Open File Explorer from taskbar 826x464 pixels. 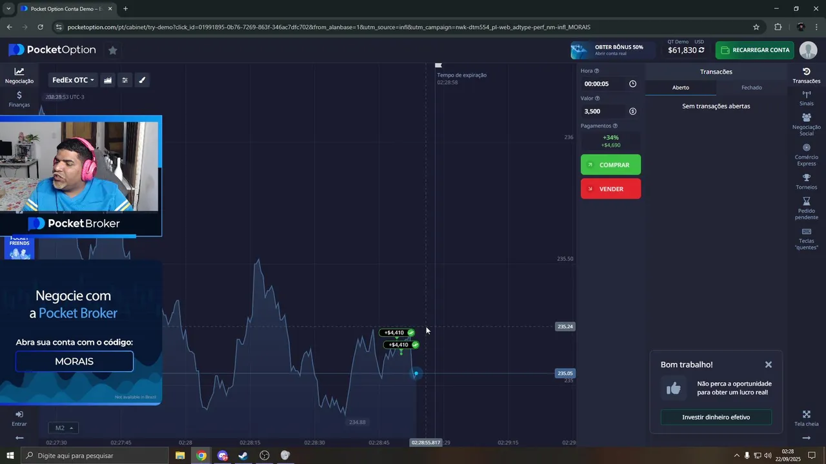(x=180, y=456)
